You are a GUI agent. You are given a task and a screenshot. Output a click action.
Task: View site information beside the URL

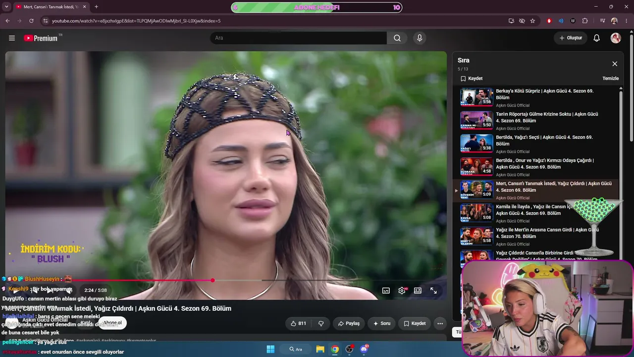(x=45, y=21)
